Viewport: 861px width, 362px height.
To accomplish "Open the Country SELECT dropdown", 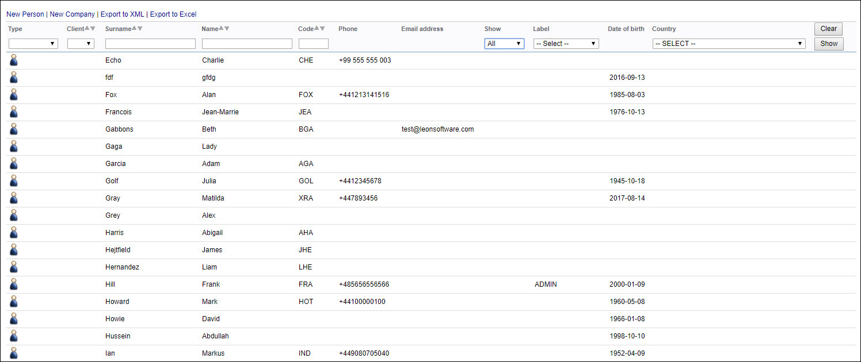I will pos(729,44).
